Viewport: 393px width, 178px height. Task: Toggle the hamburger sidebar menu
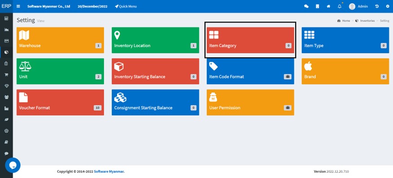click(18, 6)
